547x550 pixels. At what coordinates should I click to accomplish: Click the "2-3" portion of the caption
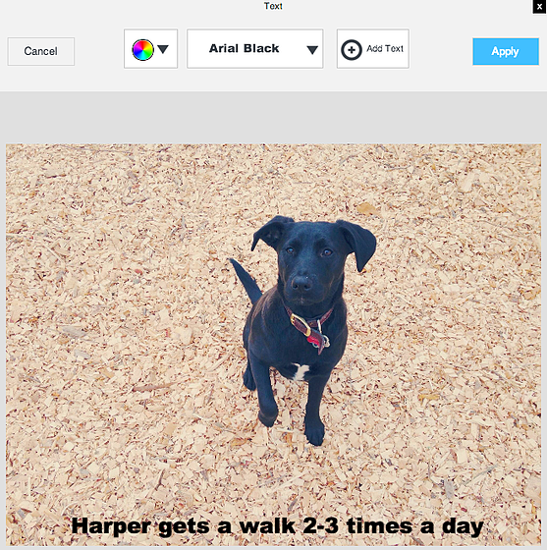320,525
